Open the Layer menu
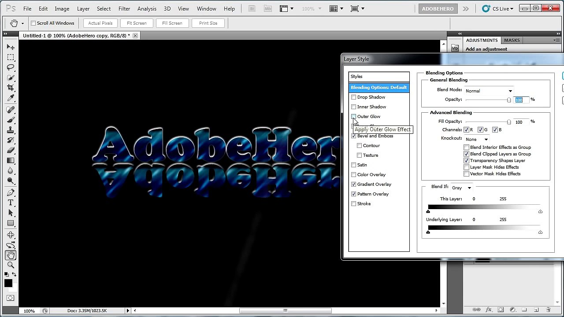 (83, 9)
